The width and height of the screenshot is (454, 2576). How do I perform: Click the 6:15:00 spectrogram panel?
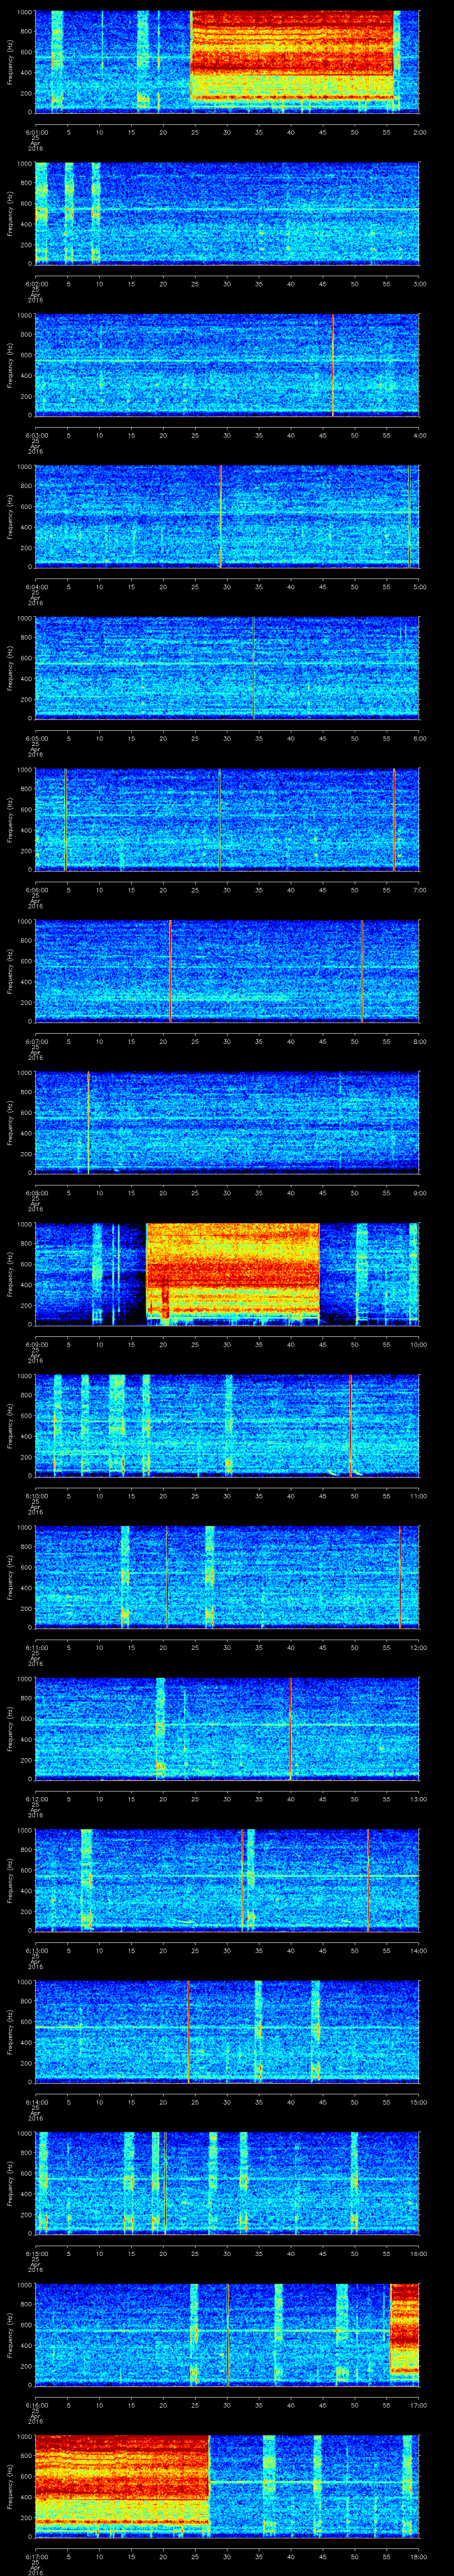pos(227,2184)
